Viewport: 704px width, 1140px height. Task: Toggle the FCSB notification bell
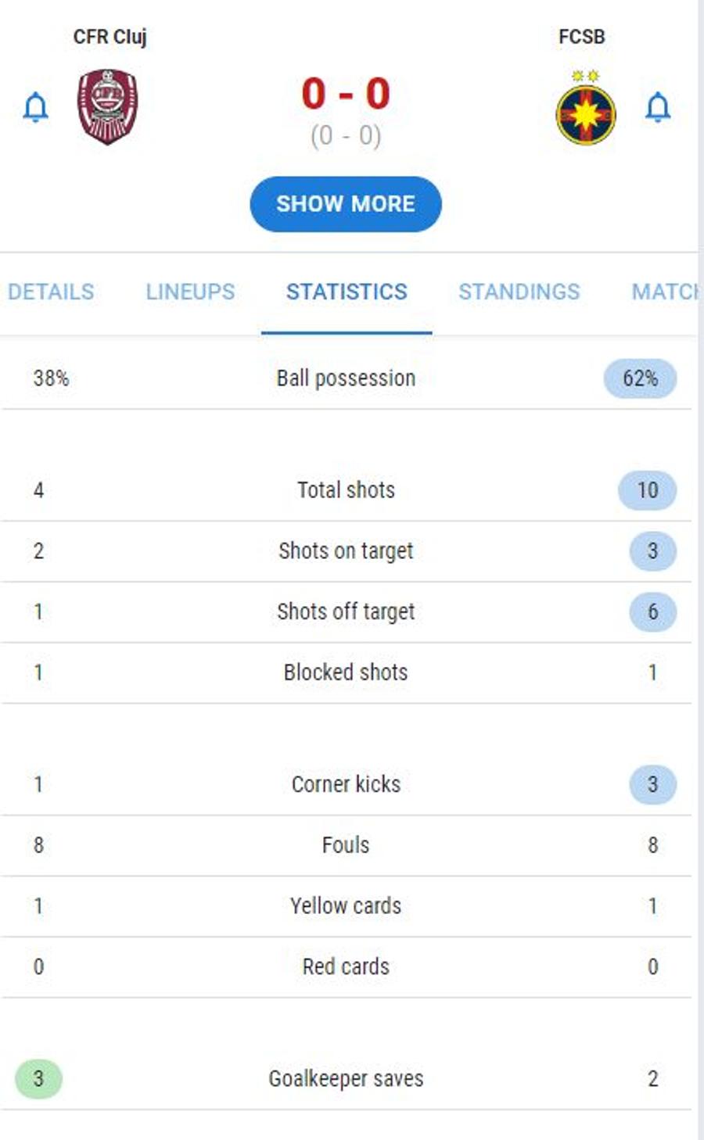point(658,107)
